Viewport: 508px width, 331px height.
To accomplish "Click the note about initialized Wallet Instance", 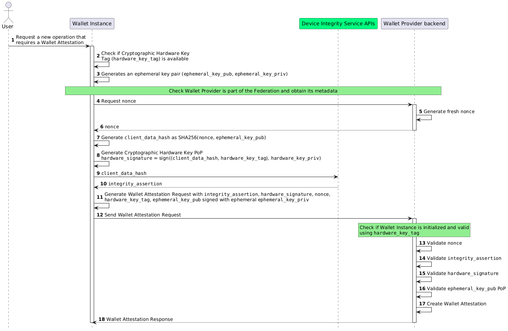I will 414,230.
